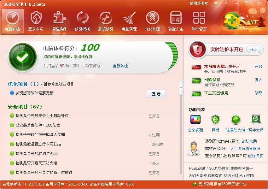Screen dimensions: 268x189
Task: Click red shield realtime protection warning icon
Action: click(198, 50)
